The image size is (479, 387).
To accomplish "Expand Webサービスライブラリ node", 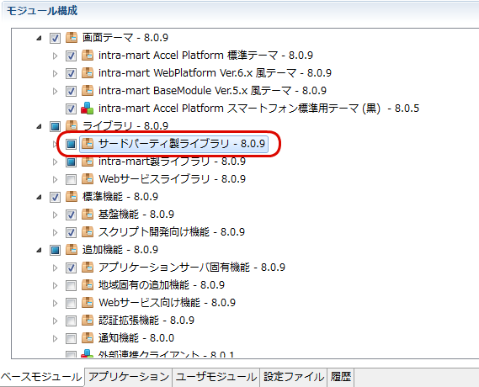I will click(55, 180).
